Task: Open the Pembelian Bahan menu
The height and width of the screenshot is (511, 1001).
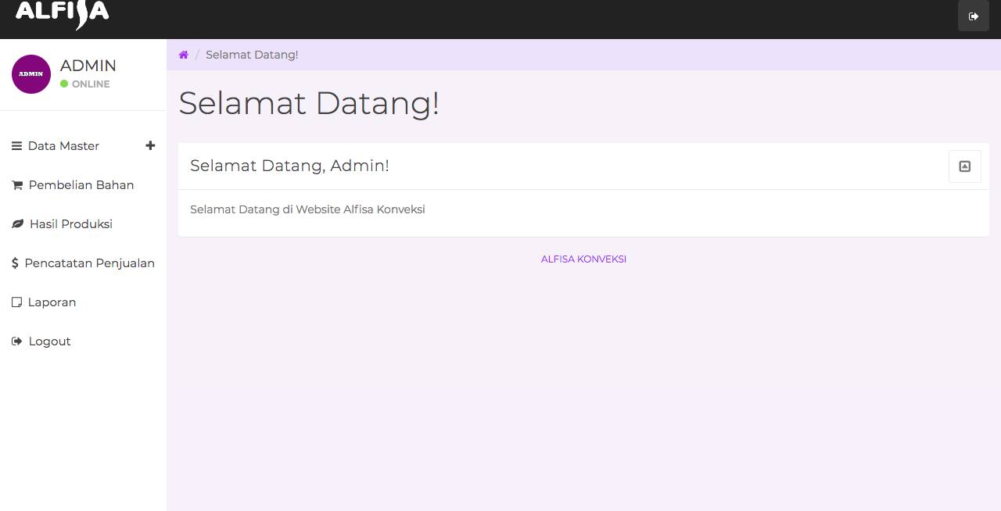Action: coord(81,185)
